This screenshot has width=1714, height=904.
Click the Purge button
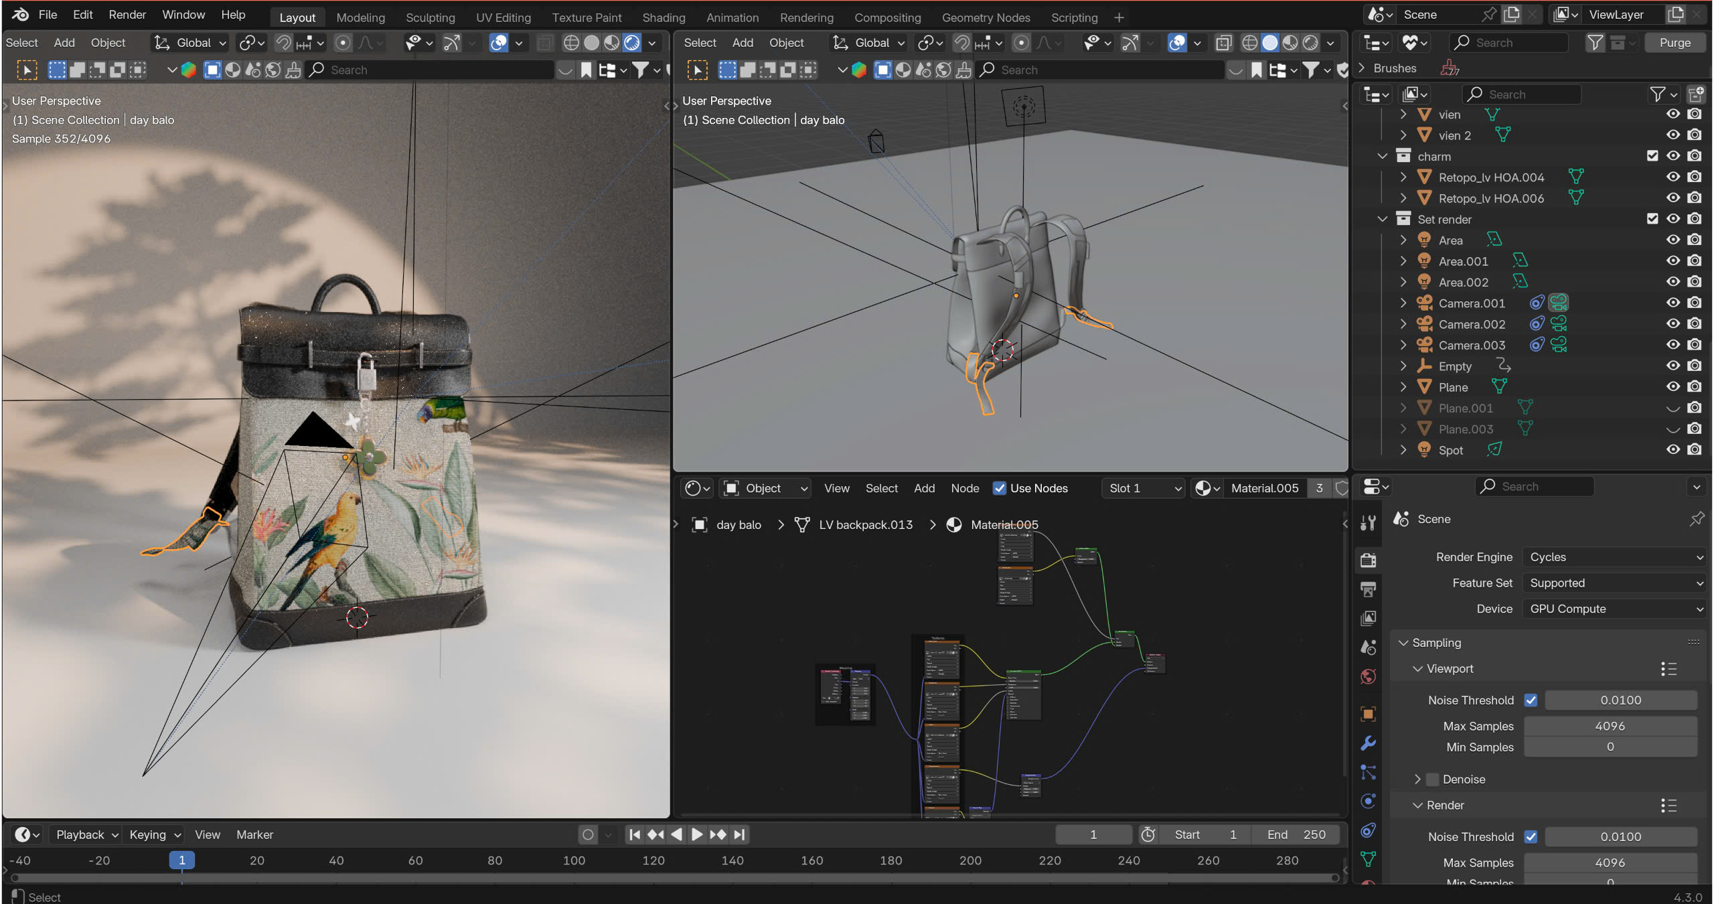pos(1674,43)
